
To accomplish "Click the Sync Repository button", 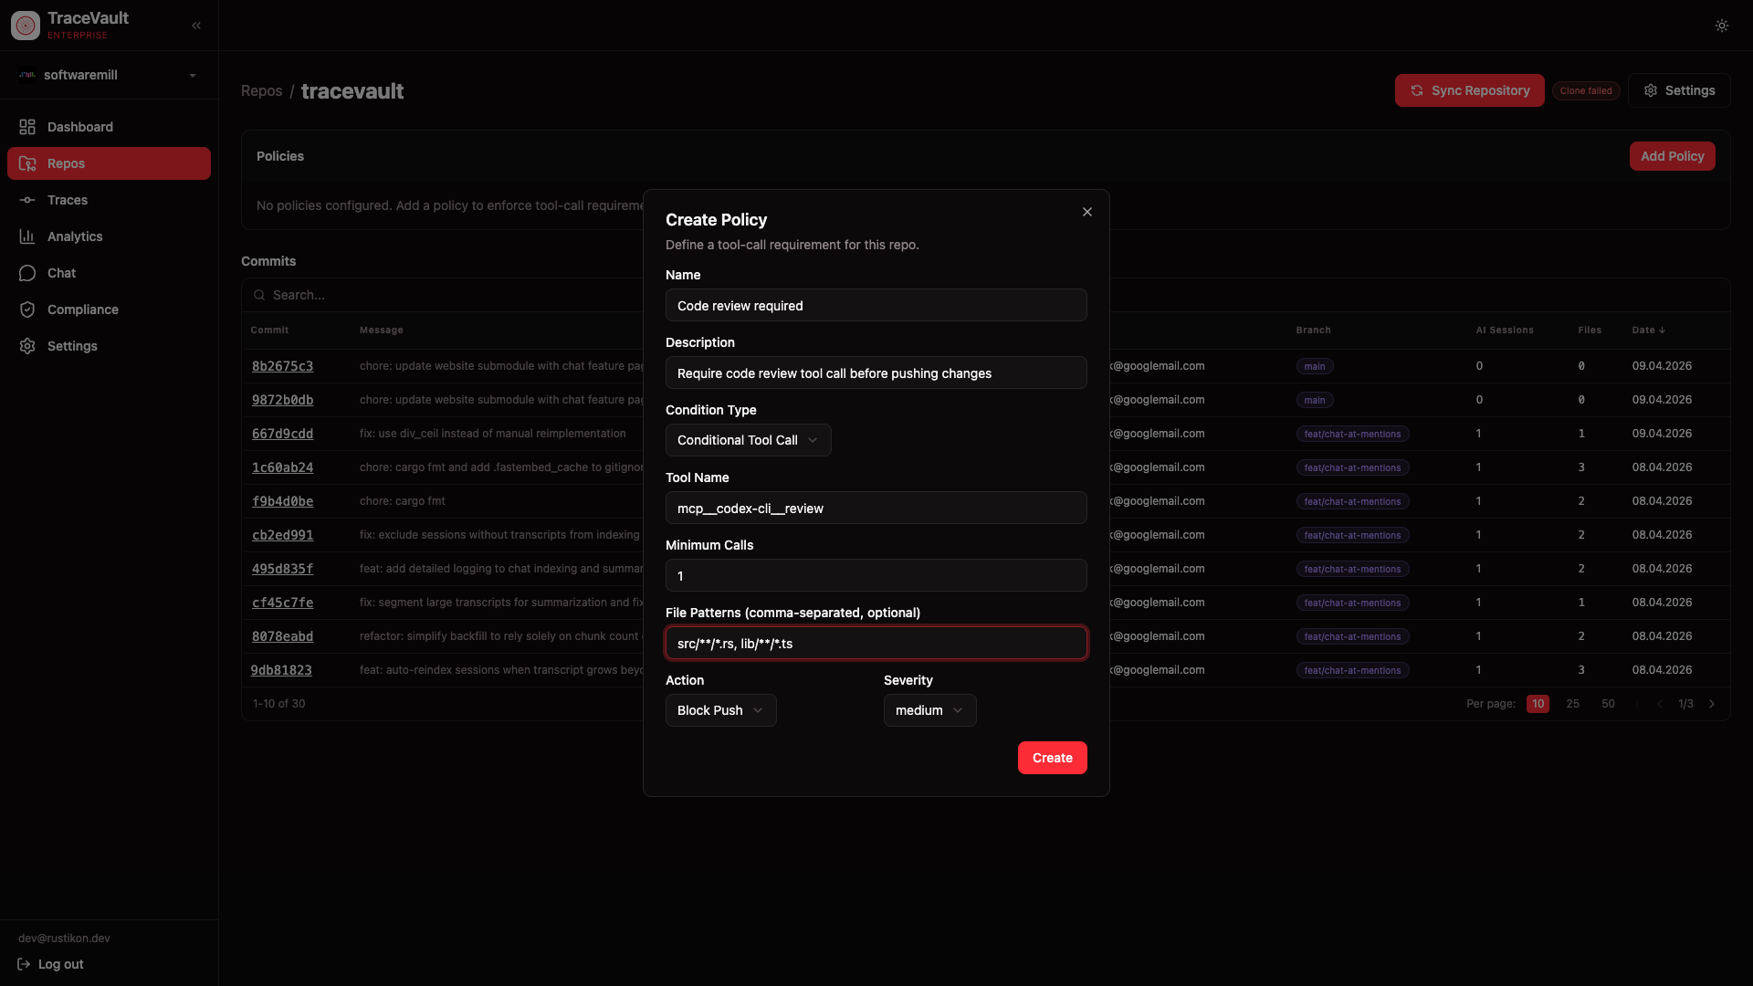I will coord(1469,90).
